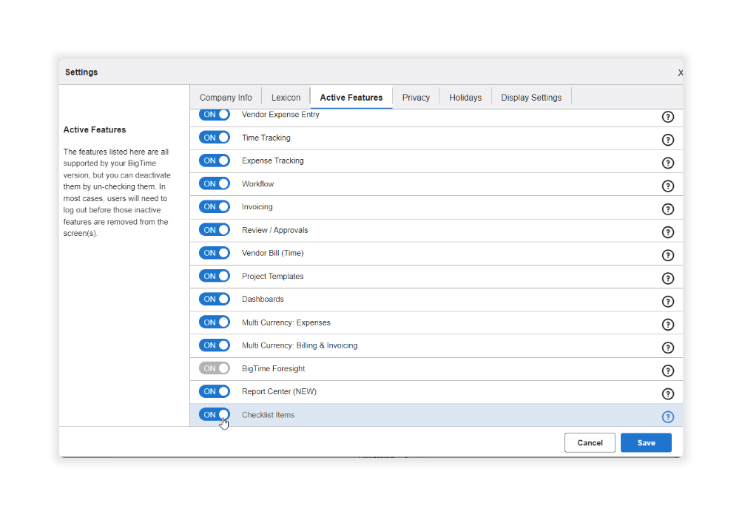Viewport: 742px width, 517px height.
Task: Open help for Time Tracking
Action: click(668, 140)
